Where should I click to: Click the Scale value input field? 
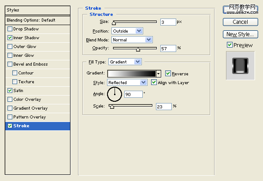tap(164, 107)
